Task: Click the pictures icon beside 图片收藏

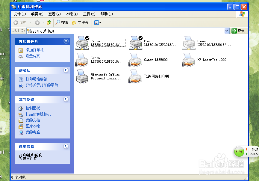Action: click(x=21, y=127)
